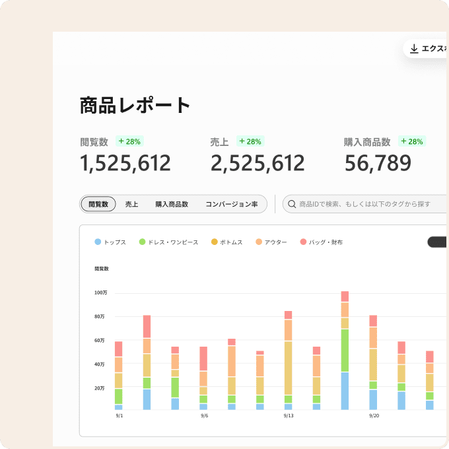This screenshot has width=449, height=449.
Task: Select the 閲覧数 tab
Action: (98, 204)
